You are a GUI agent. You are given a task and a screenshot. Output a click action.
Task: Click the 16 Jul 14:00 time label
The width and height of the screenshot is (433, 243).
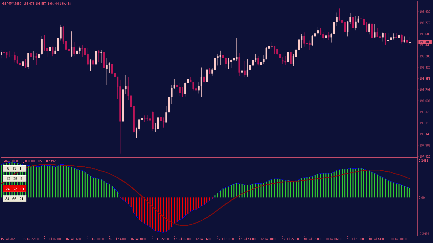pyautogui.click(x=117, y=239)
